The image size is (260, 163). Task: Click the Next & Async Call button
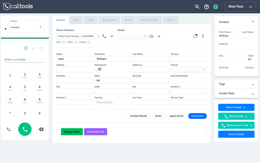coord(236,125)
